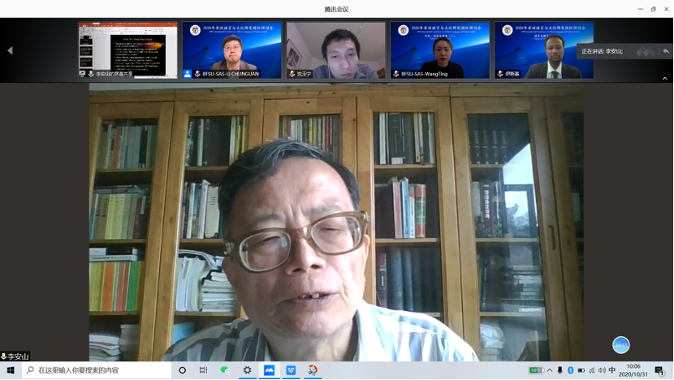Click the Tencent Meeting logo in the speaker bar
This screenshot has height=380, width=674.
point(646,51)
